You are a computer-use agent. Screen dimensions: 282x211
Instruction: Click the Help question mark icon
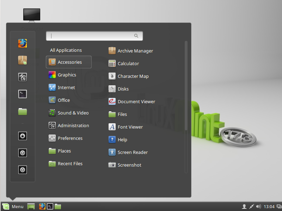click(x=112, y=139)
